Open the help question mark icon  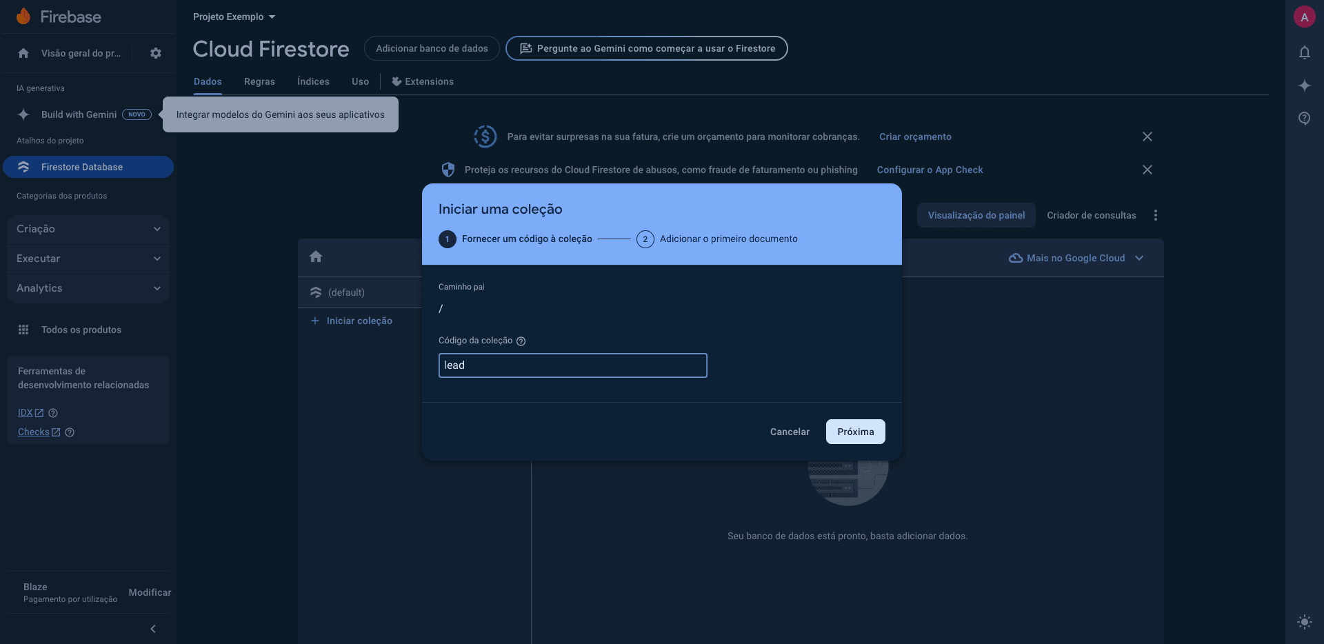[1305, 119]
